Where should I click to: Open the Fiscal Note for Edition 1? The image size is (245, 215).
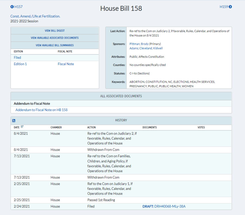point(66,64)
